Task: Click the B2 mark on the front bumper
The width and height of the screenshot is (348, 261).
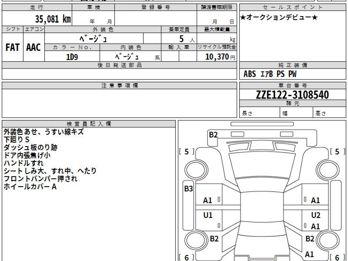Action: coord(213,135)
